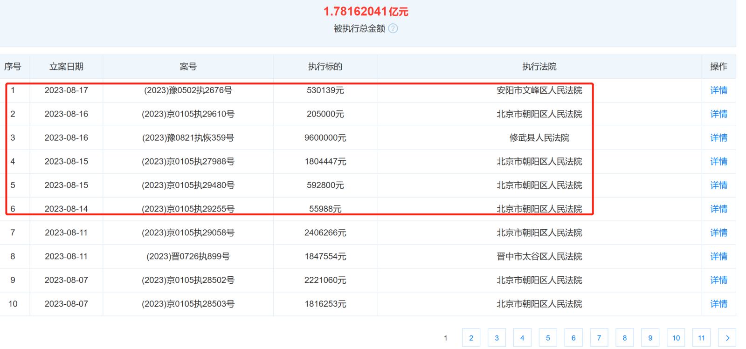Click the help icon beside 被执行总金额
Viewport: 746px width, 349px height.
(393, 28)
